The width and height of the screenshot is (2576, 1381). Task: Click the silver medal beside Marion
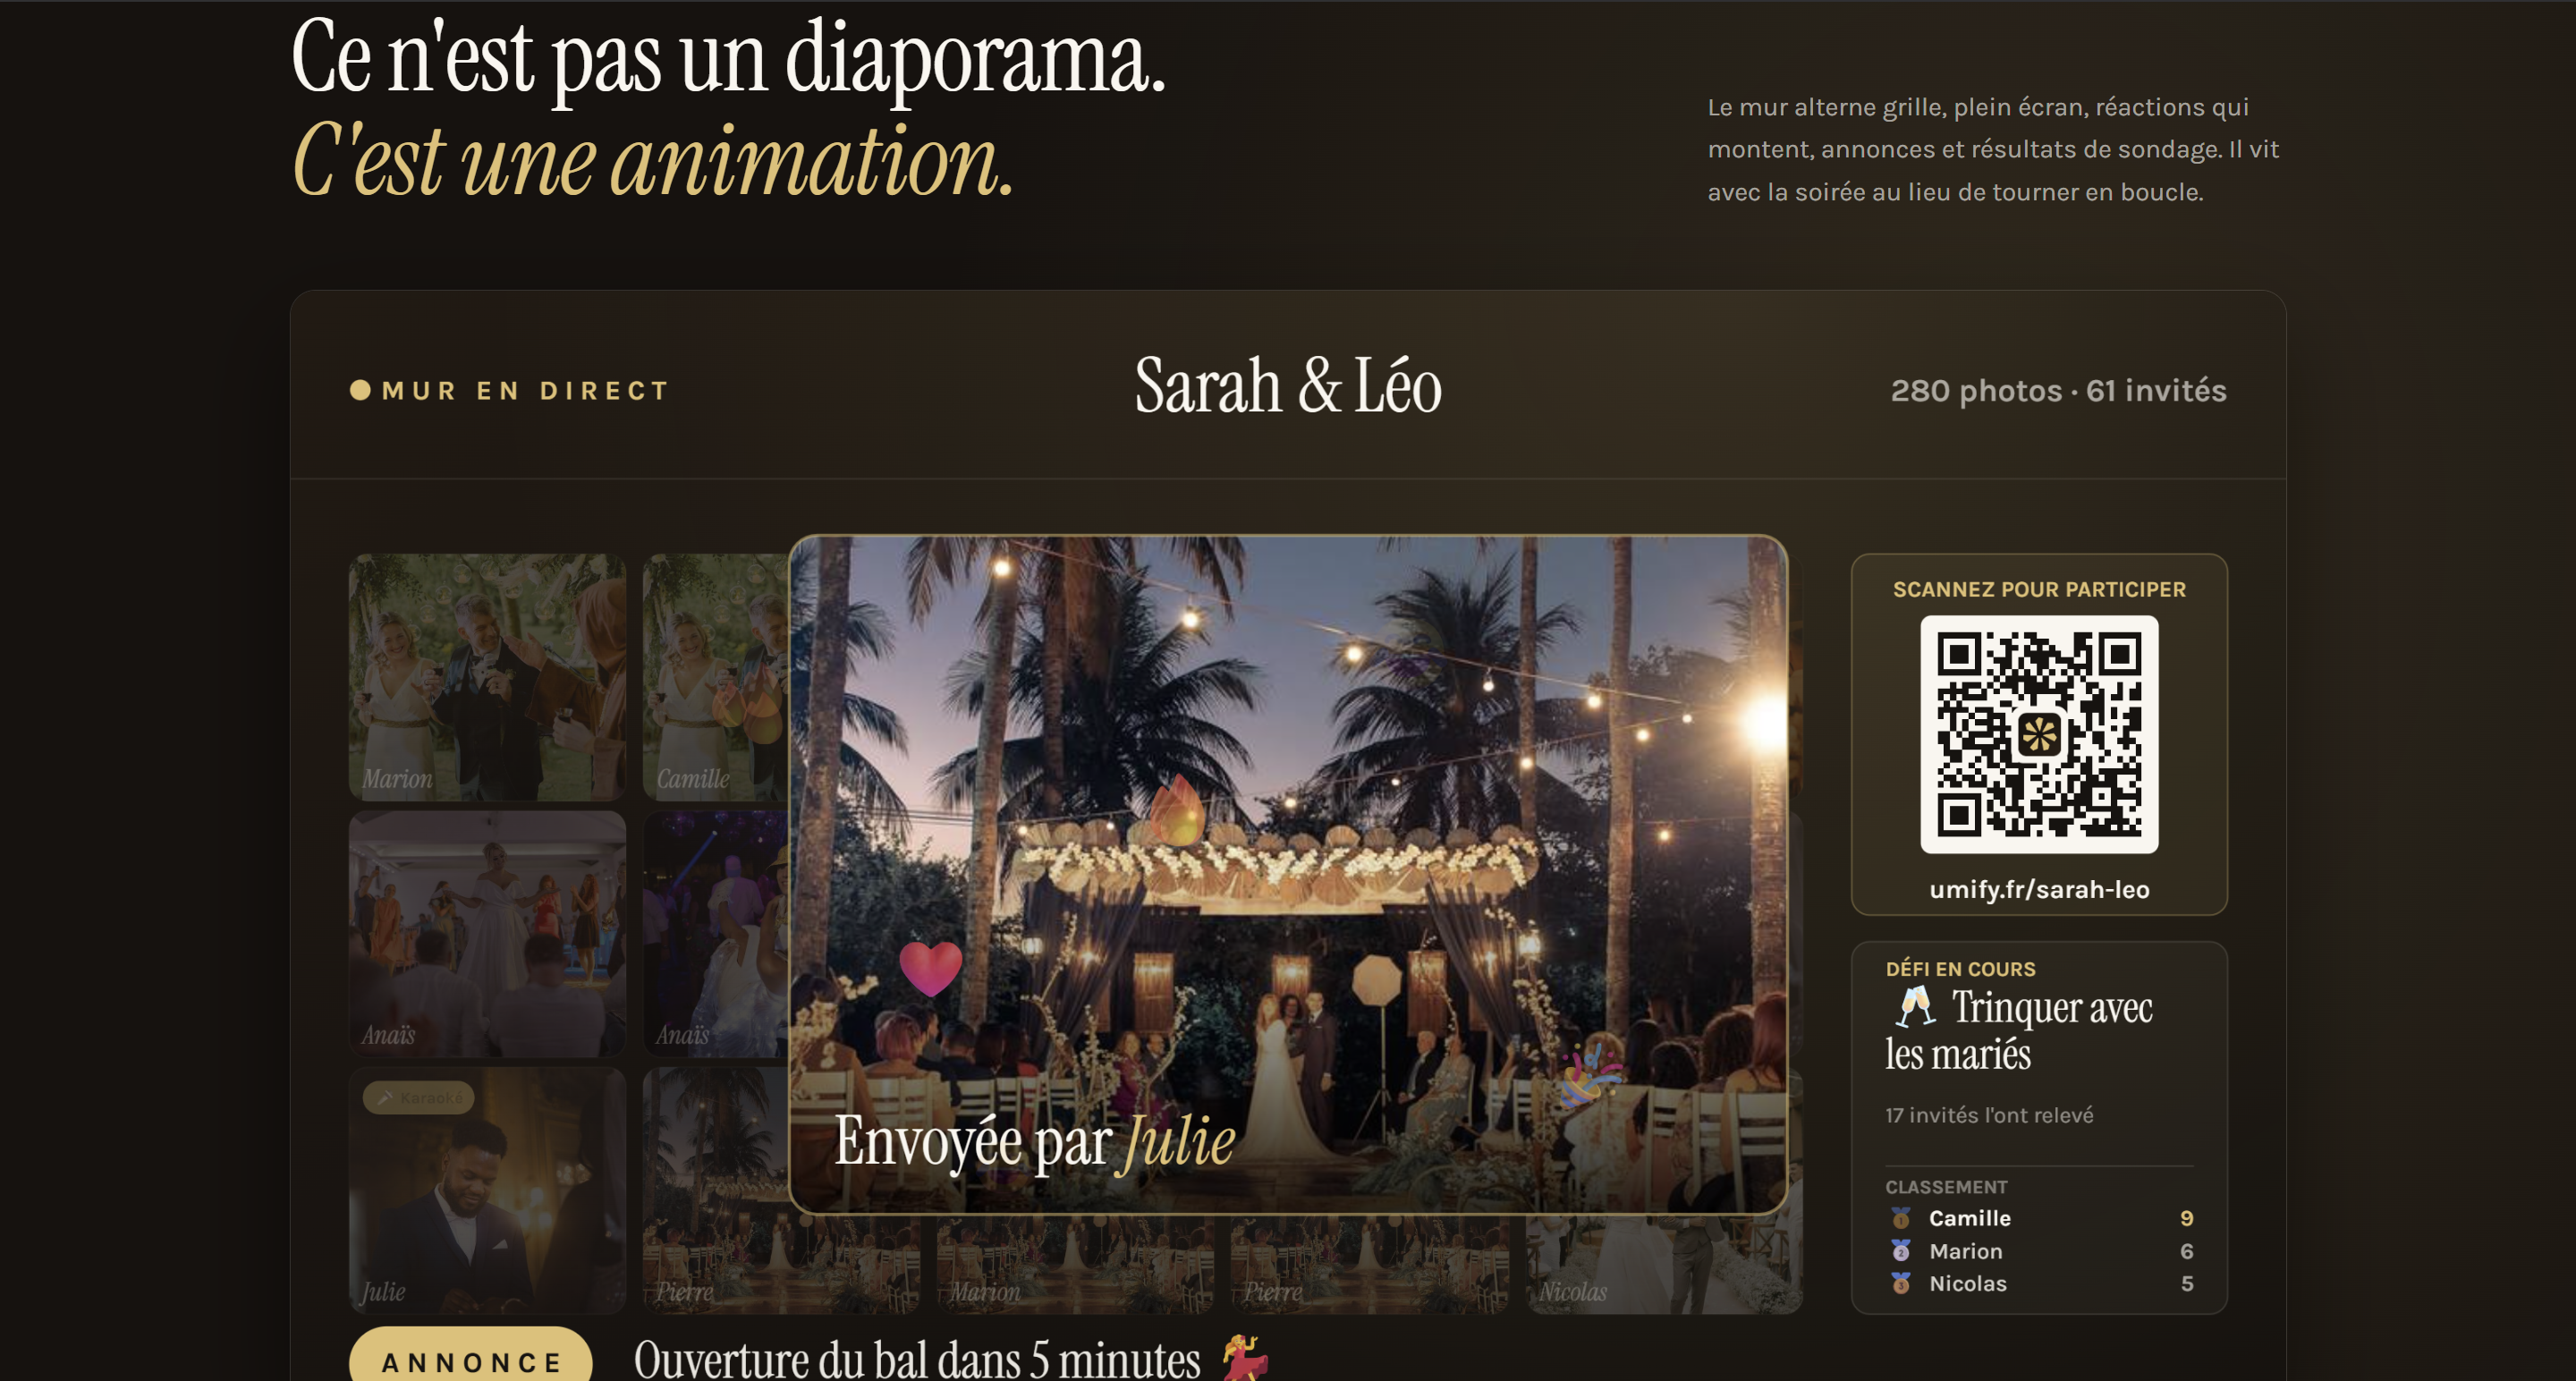click(x=1901, y=1251)
